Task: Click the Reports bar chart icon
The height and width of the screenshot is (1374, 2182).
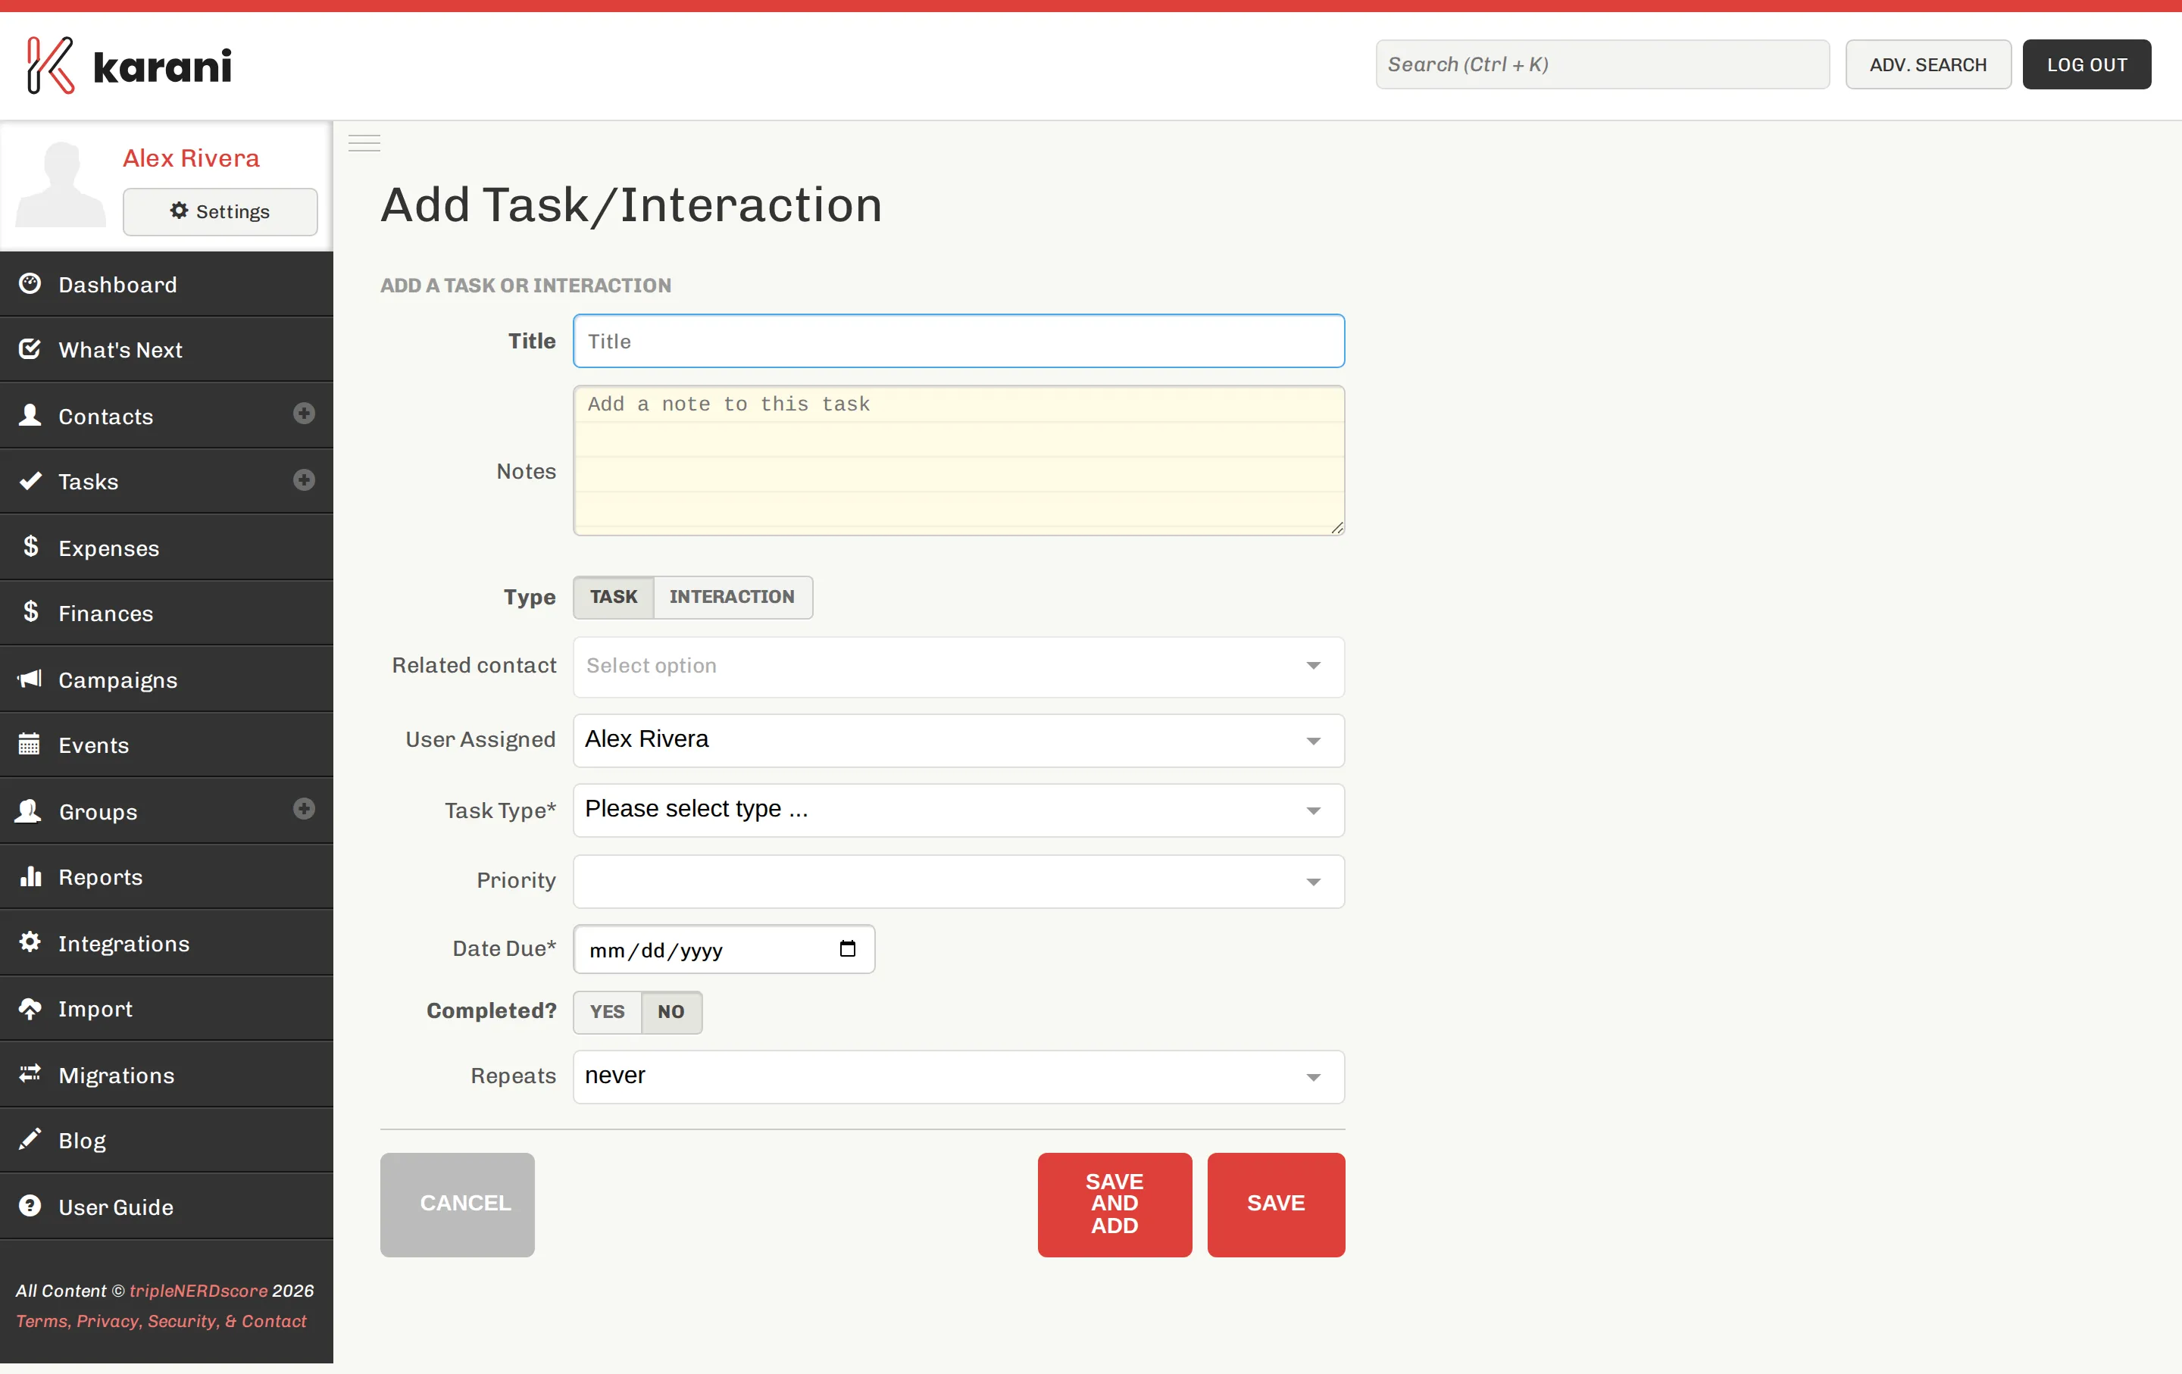Action: 30,876
